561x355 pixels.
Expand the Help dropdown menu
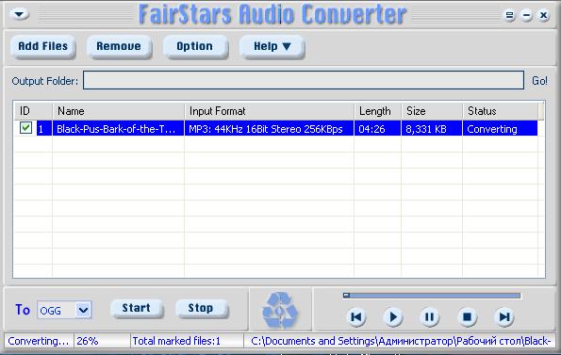[272, 46]
